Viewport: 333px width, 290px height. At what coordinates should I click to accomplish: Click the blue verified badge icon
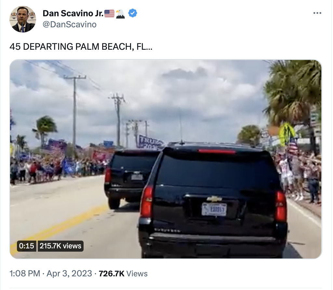(133, 13)
